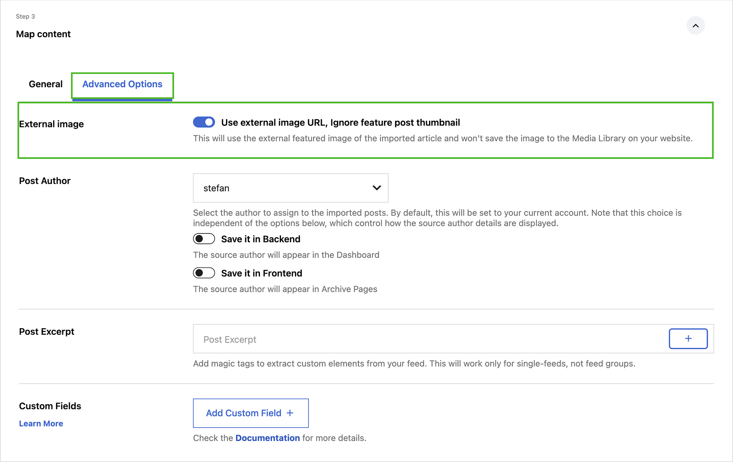
Task: Click plus icon inside Add Custom Field
Action: pos(290,413)
